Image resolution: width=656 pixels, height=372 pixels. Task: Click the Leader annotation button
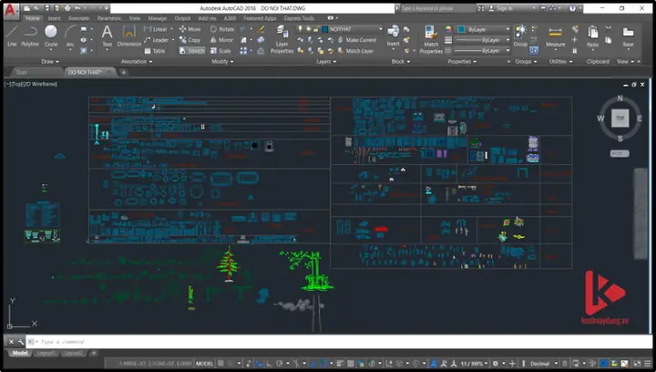coord(156,40)
